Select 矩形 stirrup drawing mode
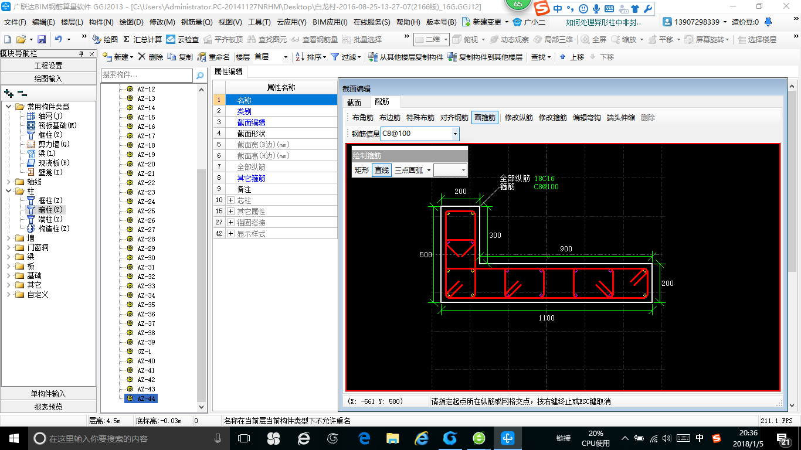801x450 pixels. pos(362,171)
